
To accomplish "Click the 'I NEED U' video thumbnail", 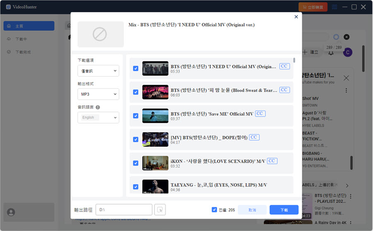I will click(x=155, y=68).
